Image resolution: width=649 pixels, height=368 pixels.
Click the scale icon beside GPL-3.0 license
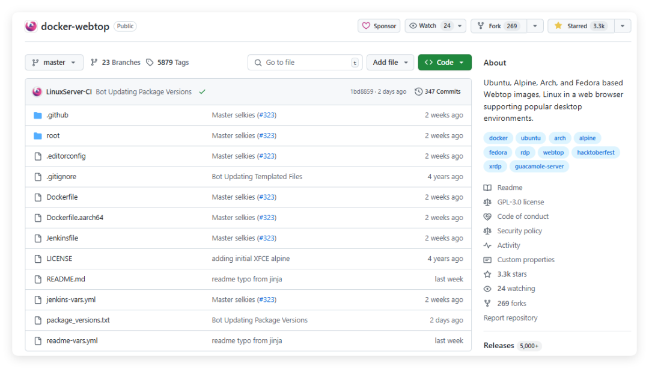(x=487, y=202)
